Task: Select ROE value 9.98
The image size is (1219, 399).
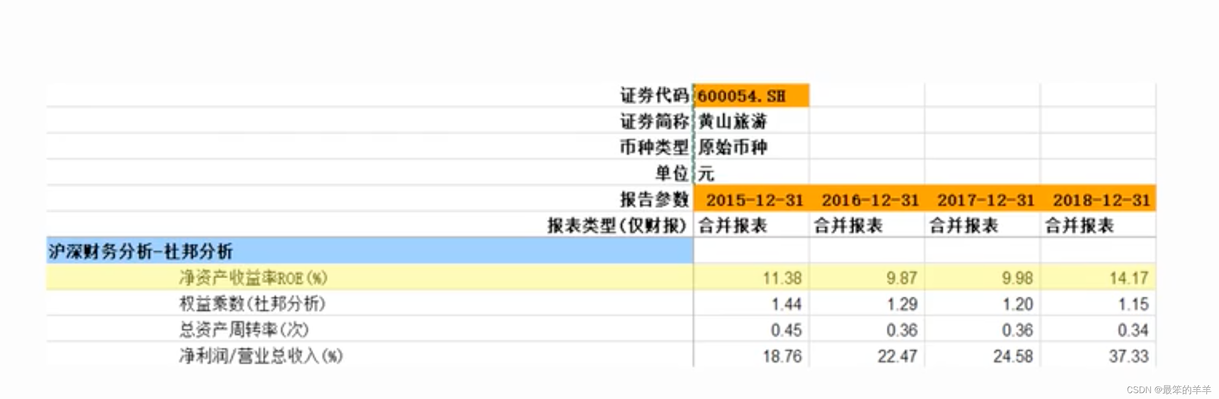Action: pos(1017,278)
